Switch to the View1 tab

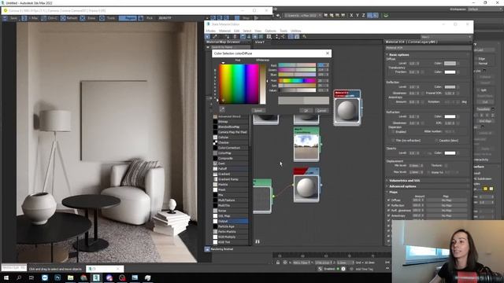(x=260, y=42)
